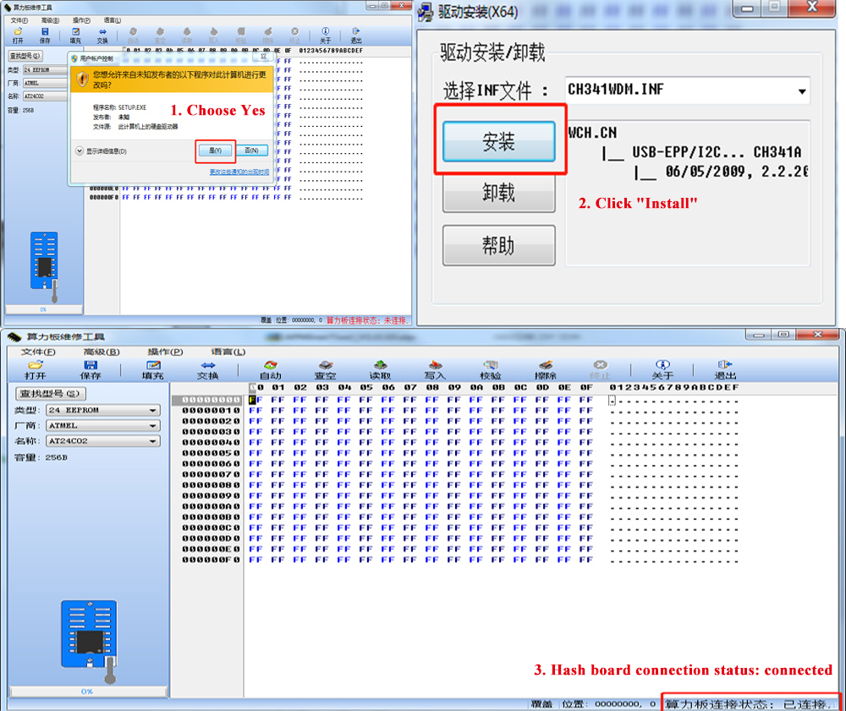This screenshot has height=711, width=846.
Task: Open 更改这些通知的出现时间 link in UAC dialog
Action: pos(239,172)
